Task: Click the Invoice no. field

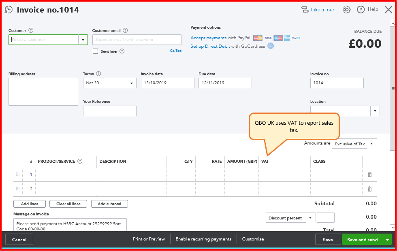Action: tap(337, 83)
